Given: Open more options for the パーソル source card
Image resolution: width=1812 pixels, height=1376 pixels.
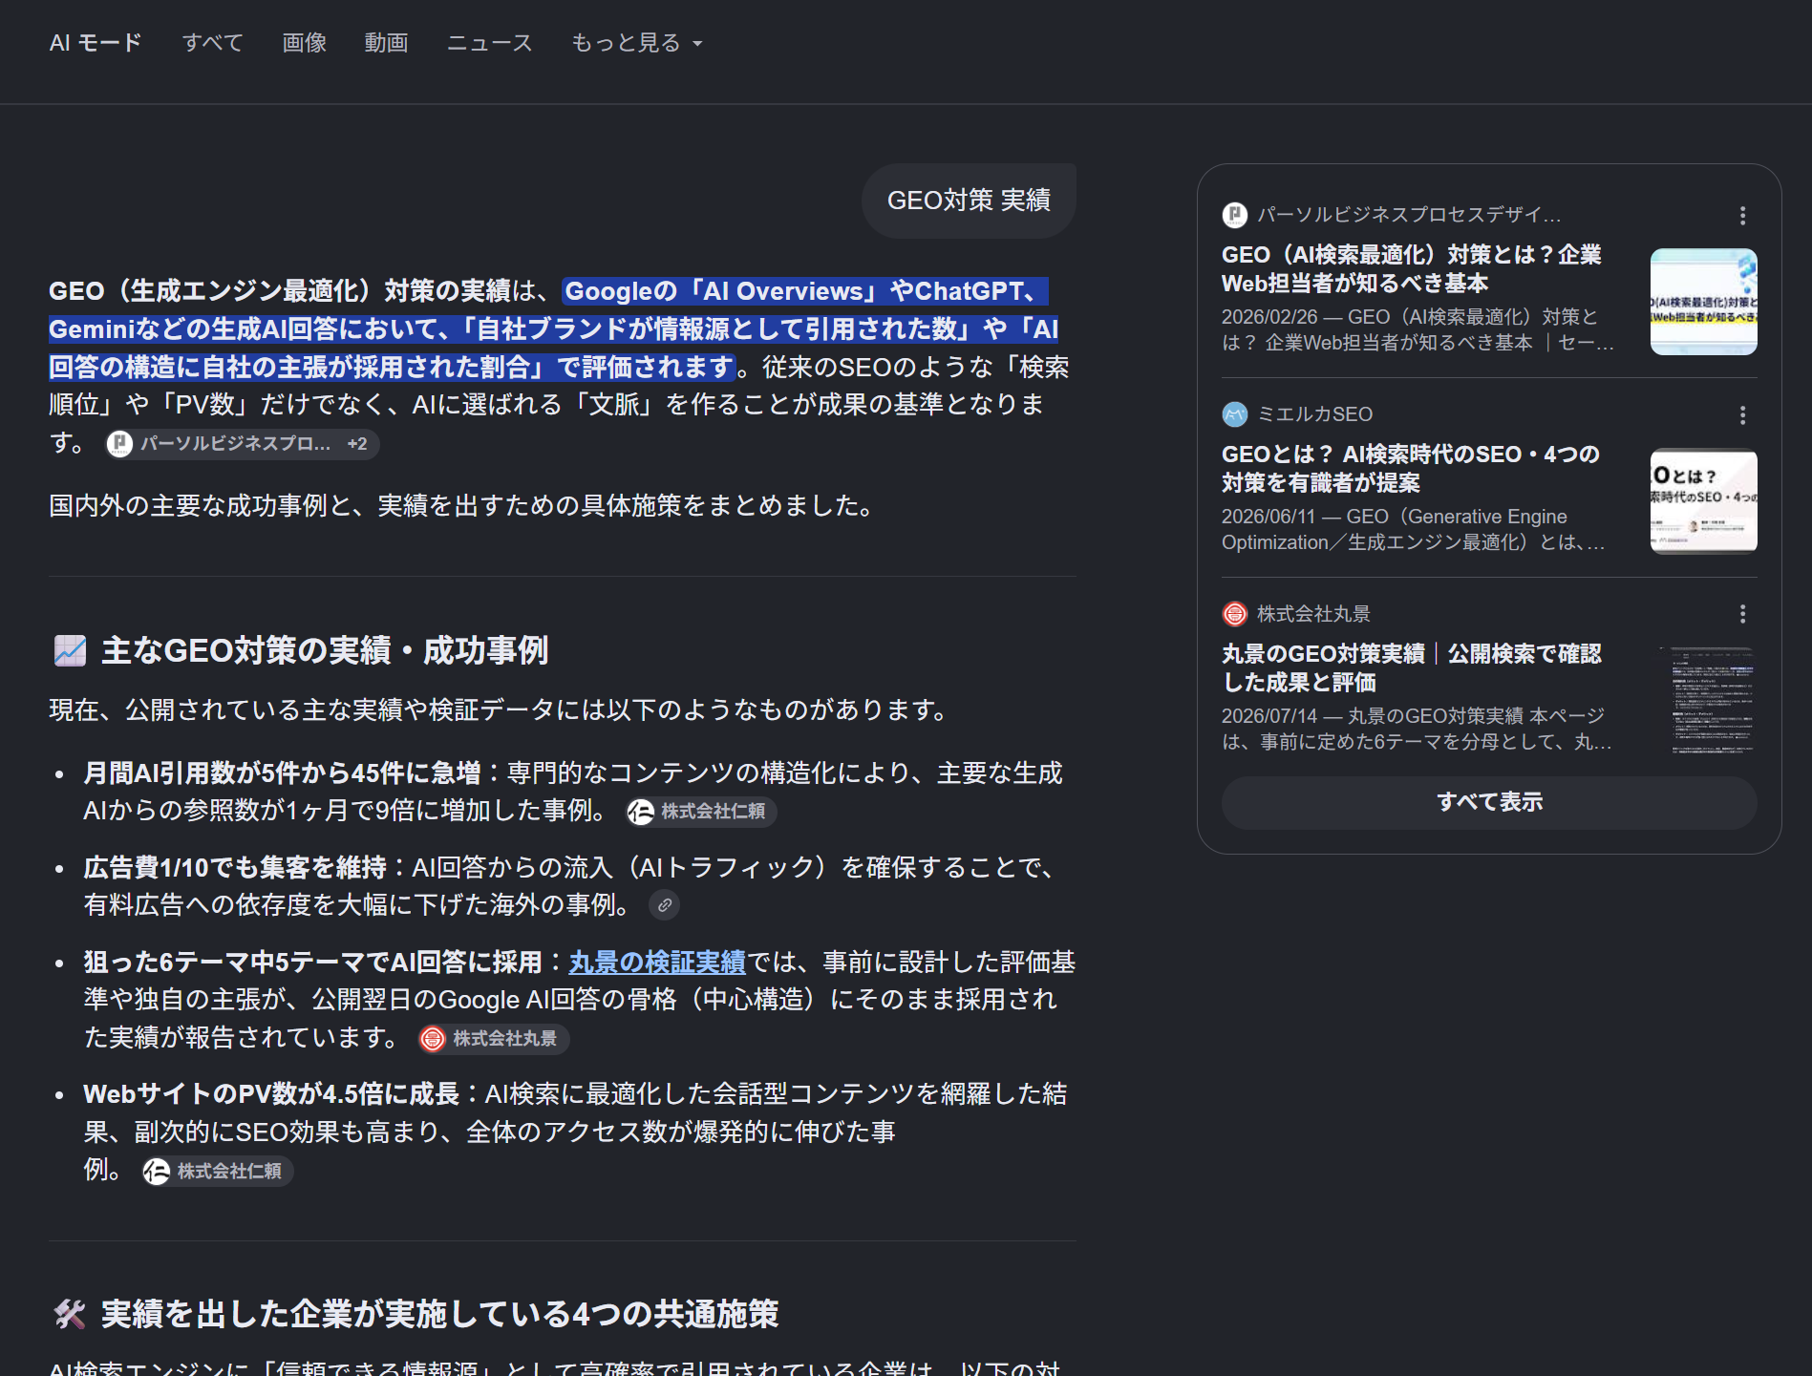Looking at the screenshot, I should point(1742,216).
